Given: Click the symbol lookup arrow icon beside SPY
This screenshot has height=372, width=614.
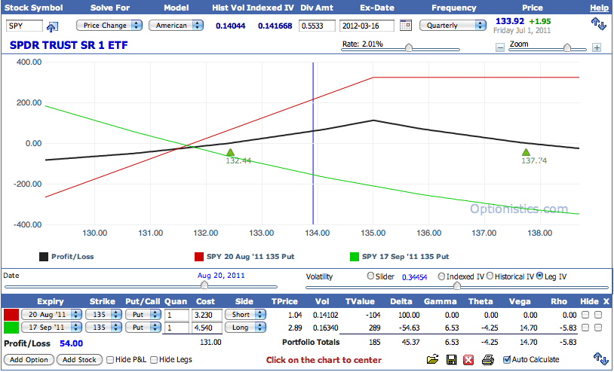Looking at the screenshot, I should point(52,26).
